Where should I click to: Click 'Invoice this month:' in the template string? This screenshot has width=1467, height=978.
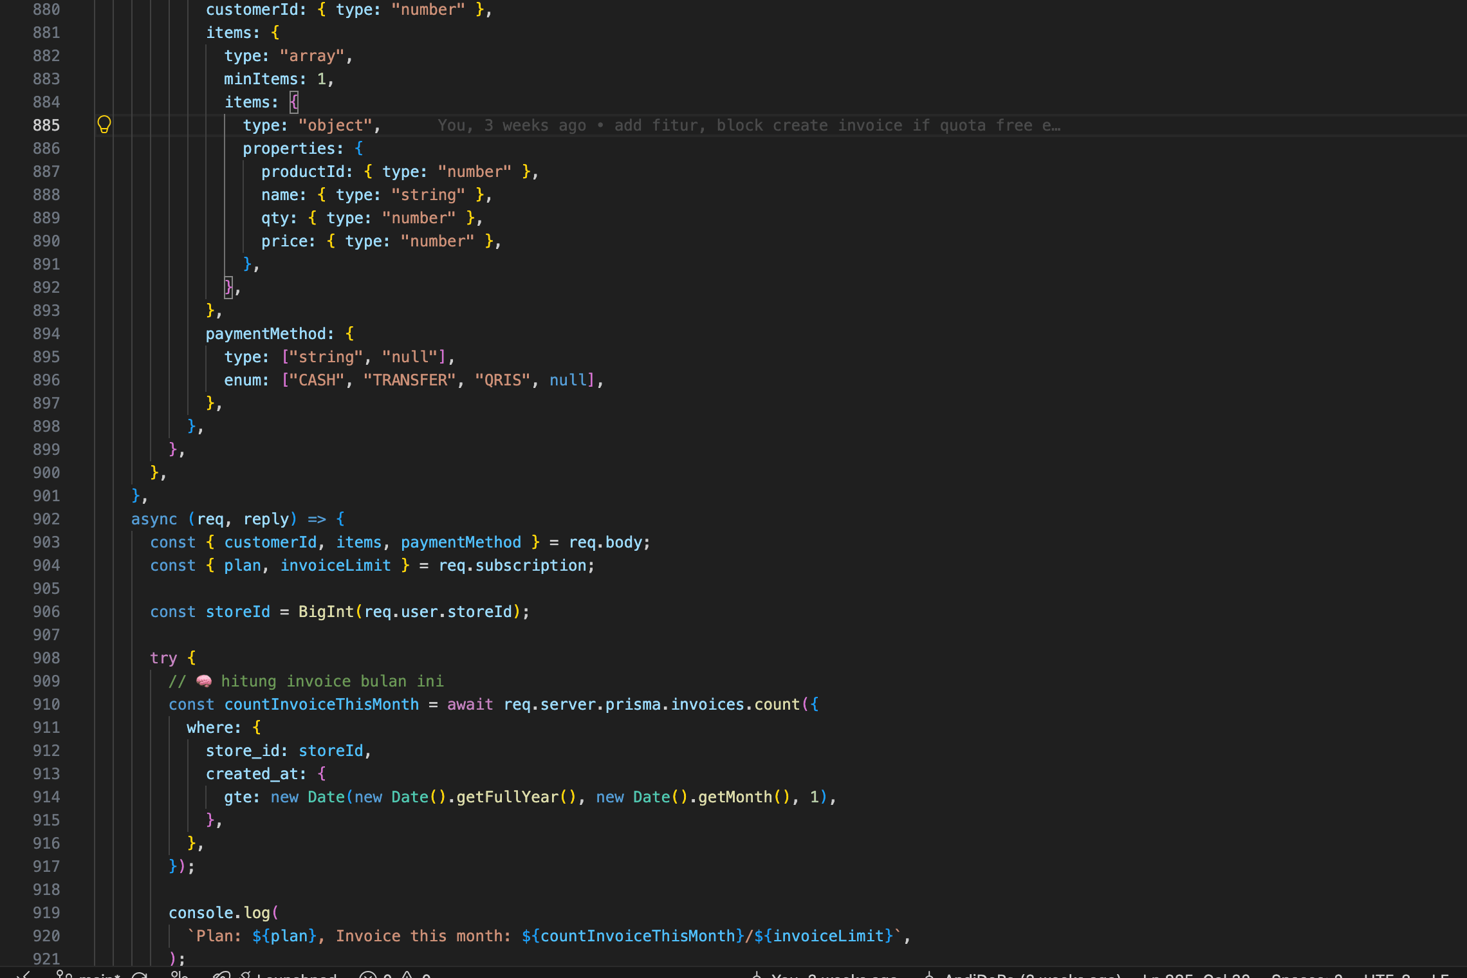(423, 936)
